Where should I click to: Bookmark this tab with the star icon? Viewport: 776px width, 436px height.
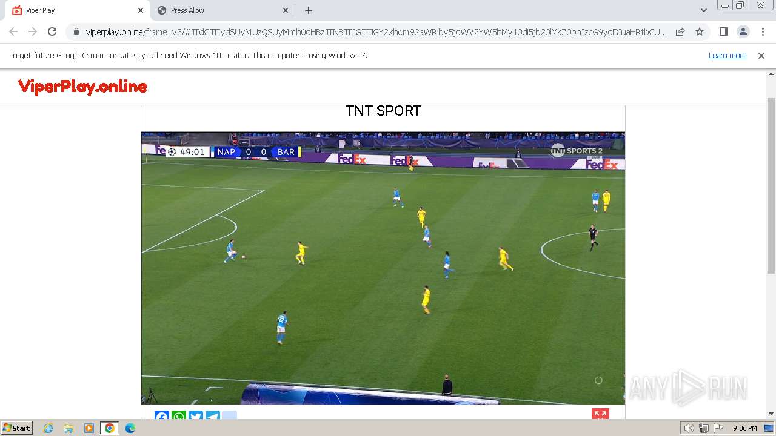point(700,31)
